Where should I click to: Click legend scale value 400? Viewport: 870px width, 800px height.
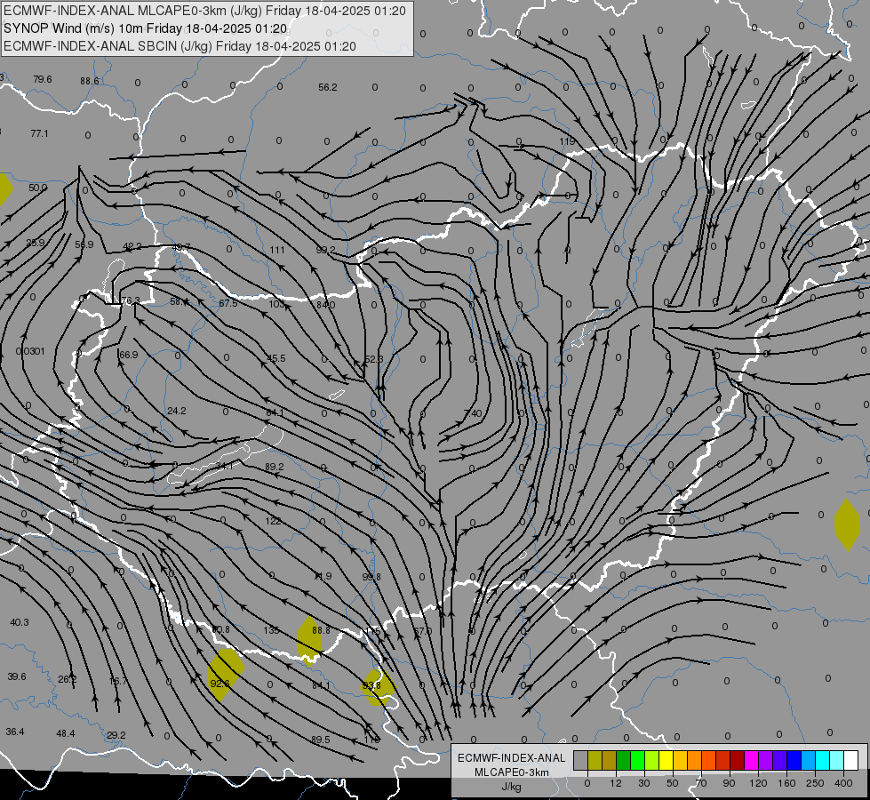tap(843, 783)
